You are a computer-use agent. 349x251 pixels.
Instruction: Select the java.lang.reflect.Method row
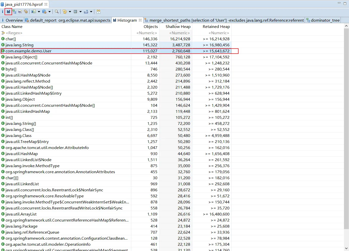pyautogui.click(x=116, y=81)
